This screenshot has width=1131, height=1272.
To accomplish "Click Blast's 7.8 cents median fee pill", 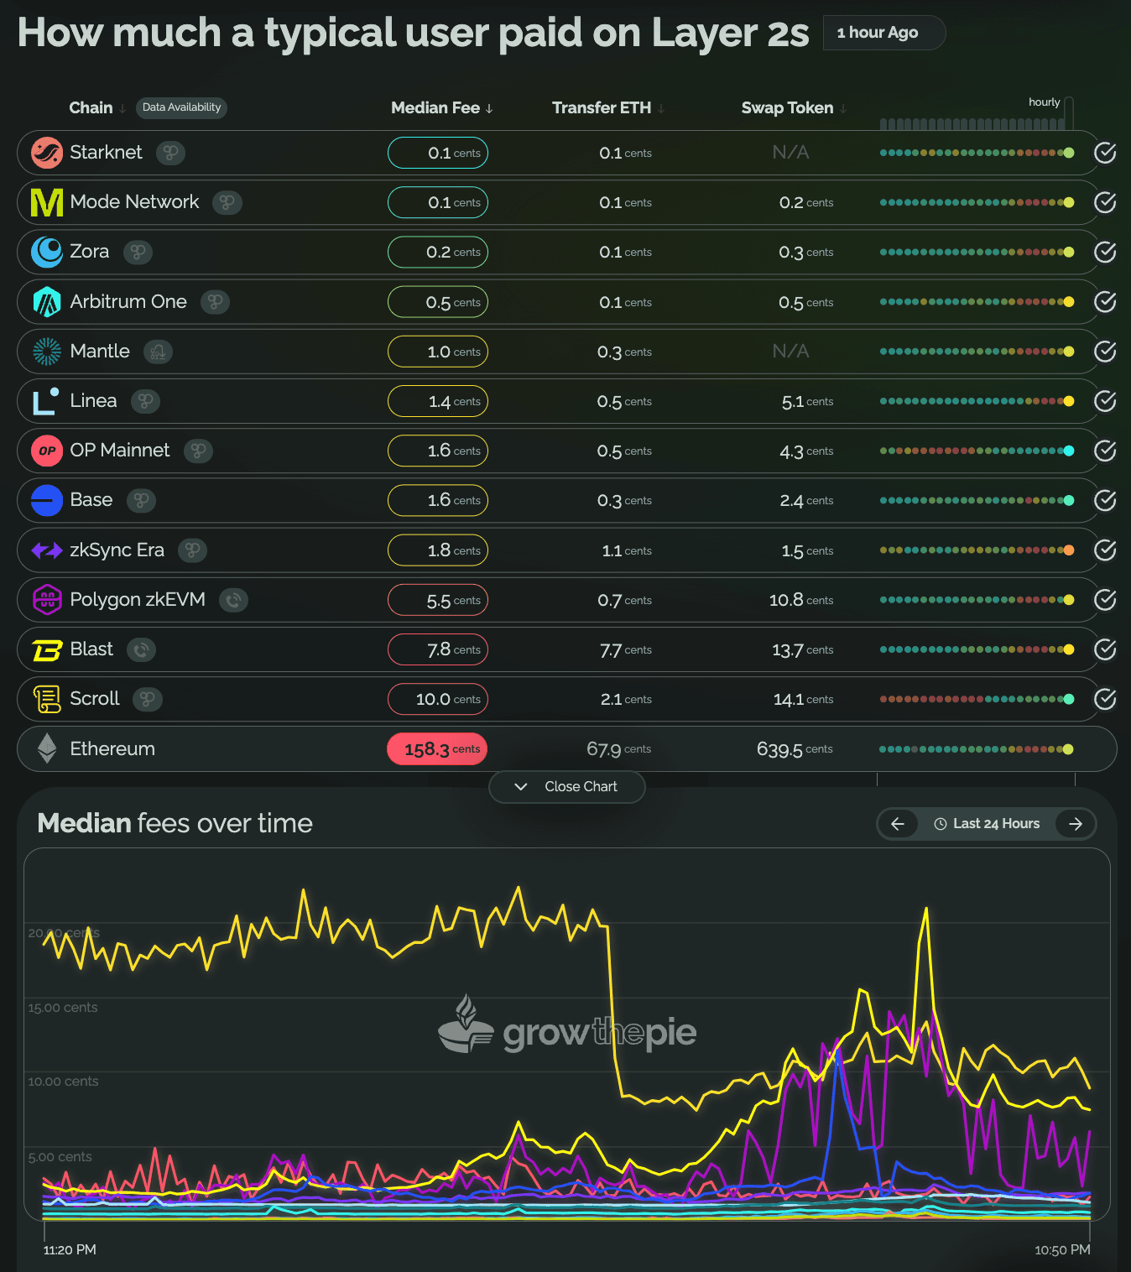I will 437,649.
